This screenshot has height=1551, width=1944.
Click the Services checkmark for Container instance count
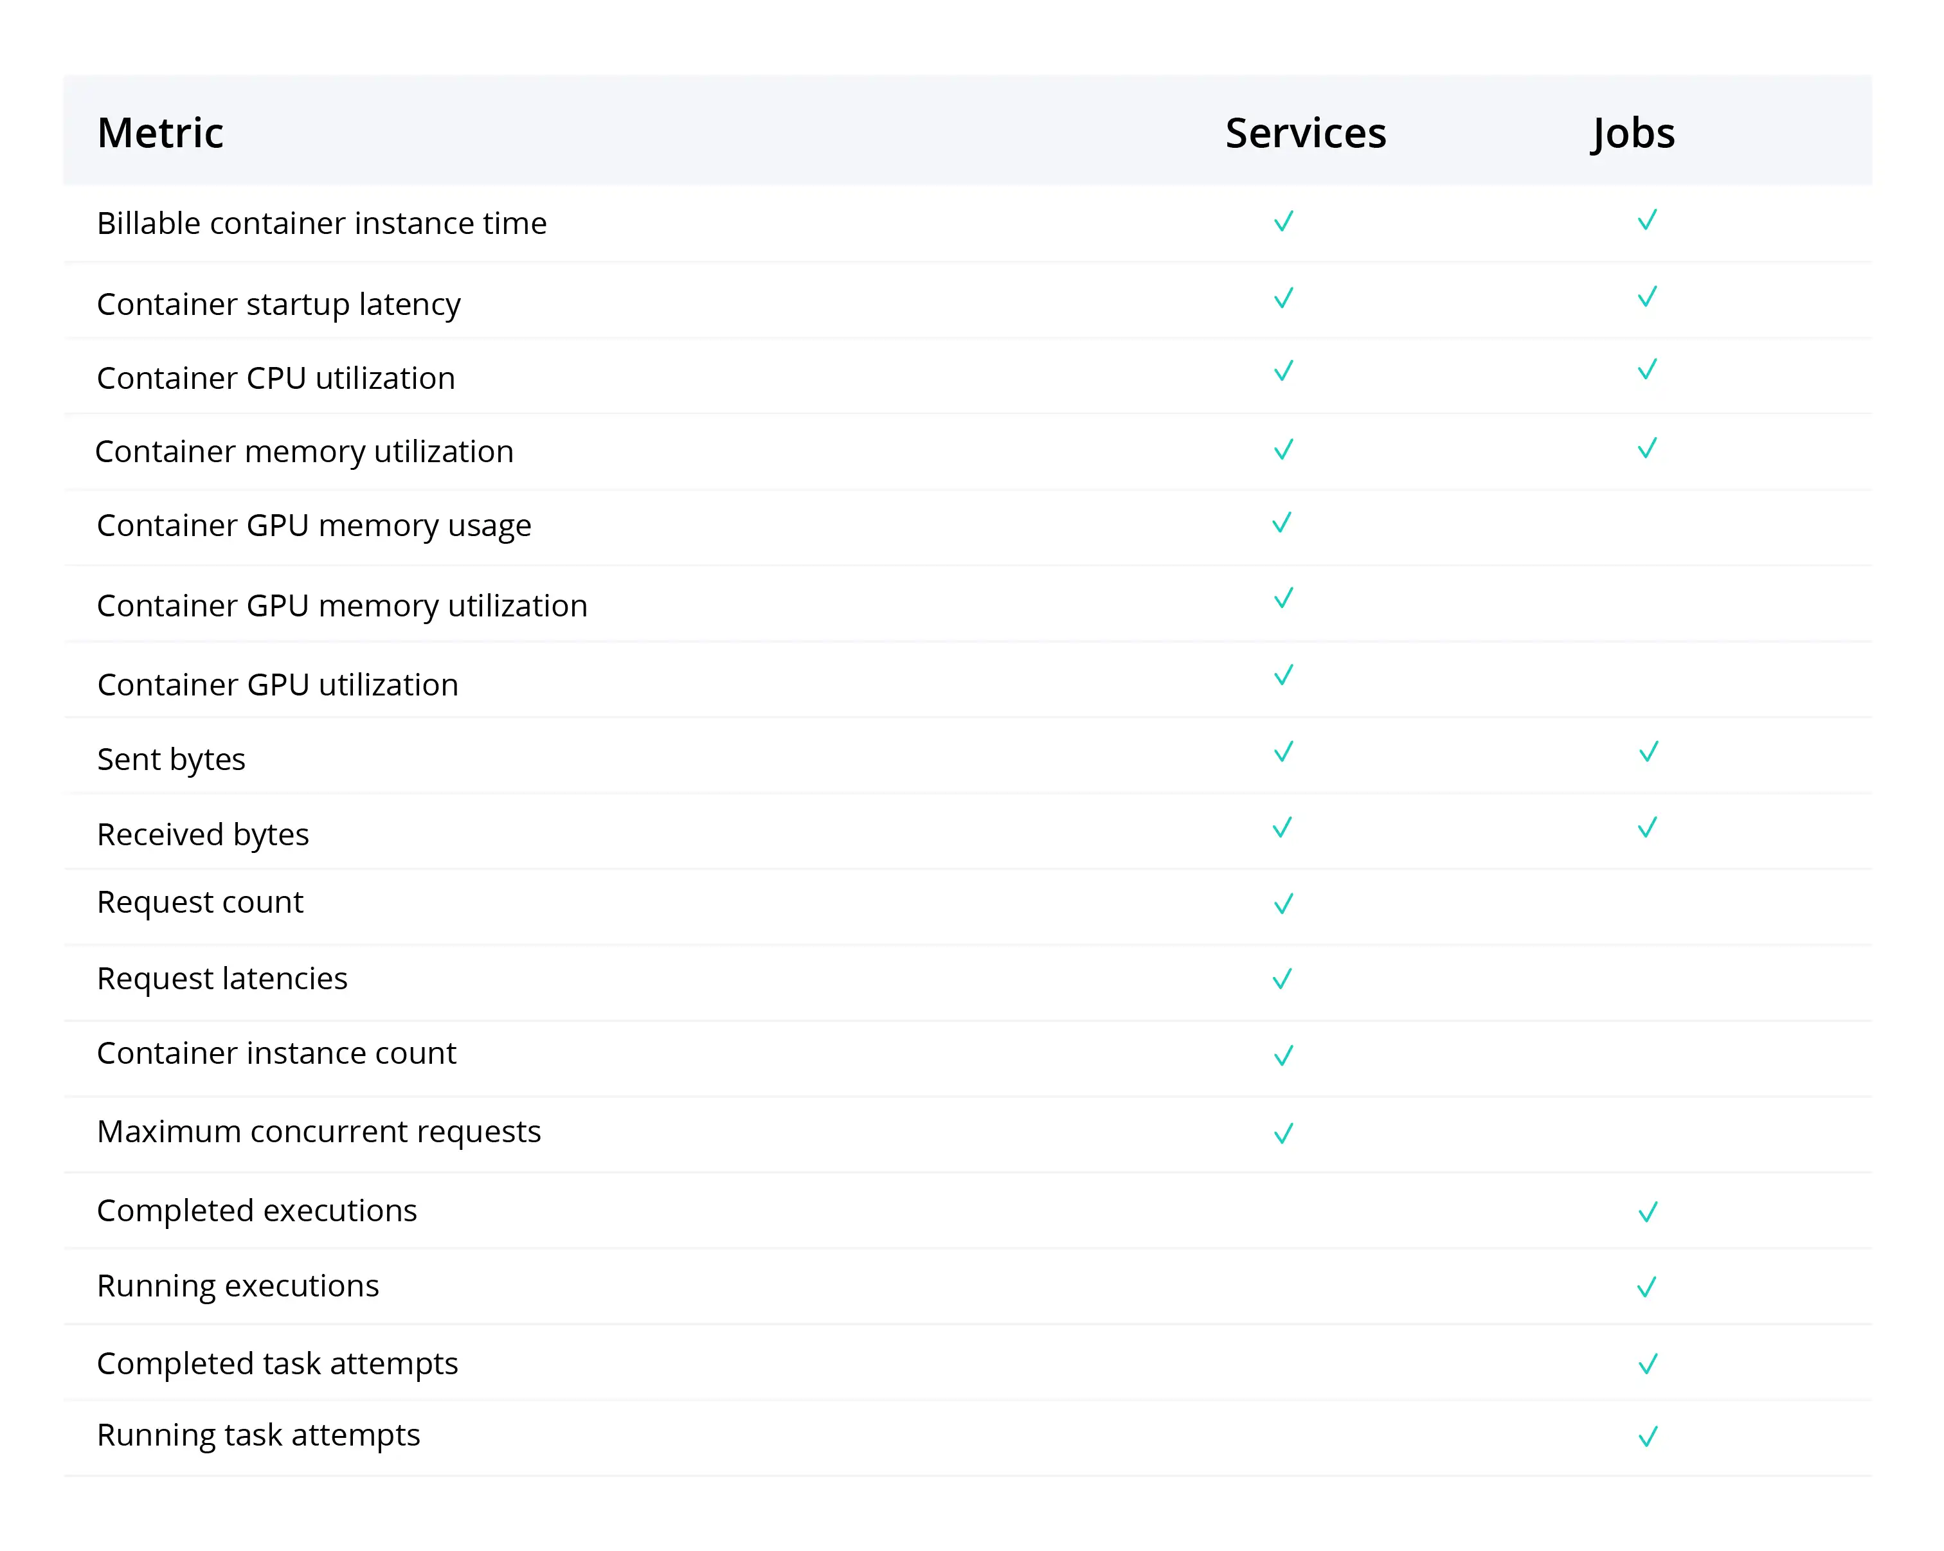1284,1056
